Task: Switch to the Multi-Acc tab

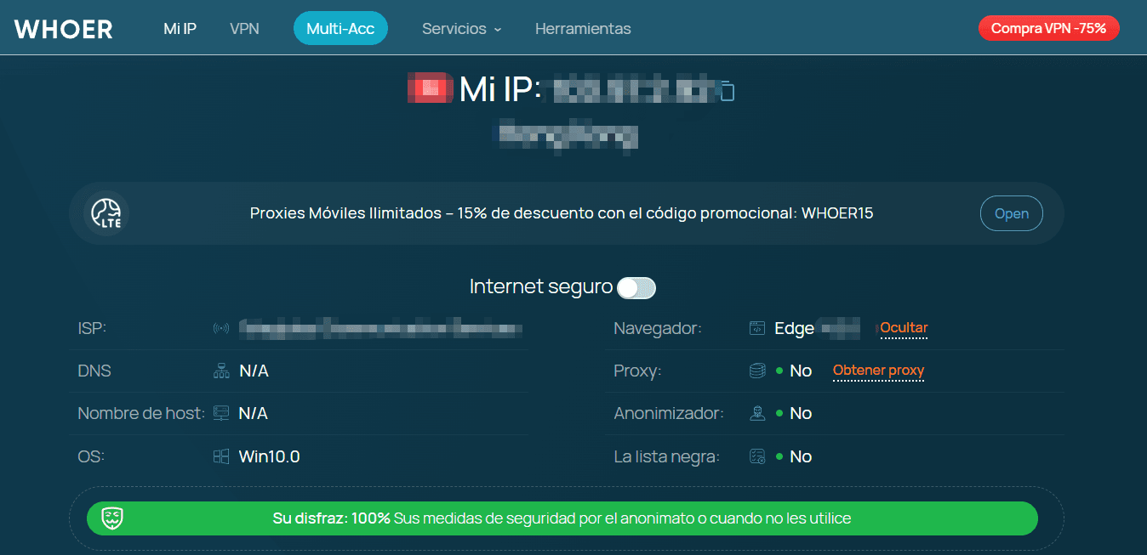Action: [x=340, y=28]
